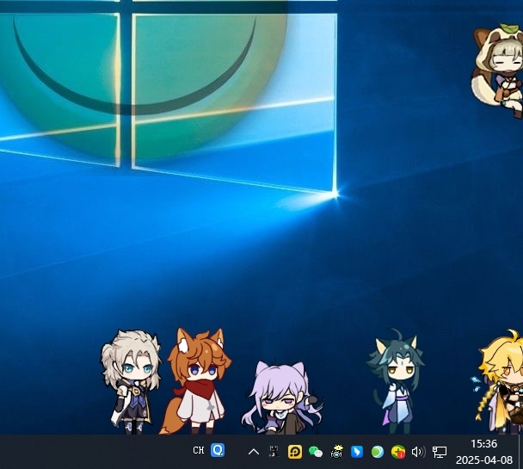Image resolution: width=523 pixels, height=469 pixels.
Task: Click the Show desktop sliver on taskbar
Action: pyautogui.click(x=520, y=452)
